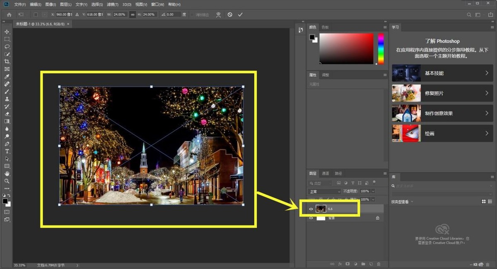Open the 滤镜(T) menu
The height and width of the screenshot is (269, 497).
112,5
